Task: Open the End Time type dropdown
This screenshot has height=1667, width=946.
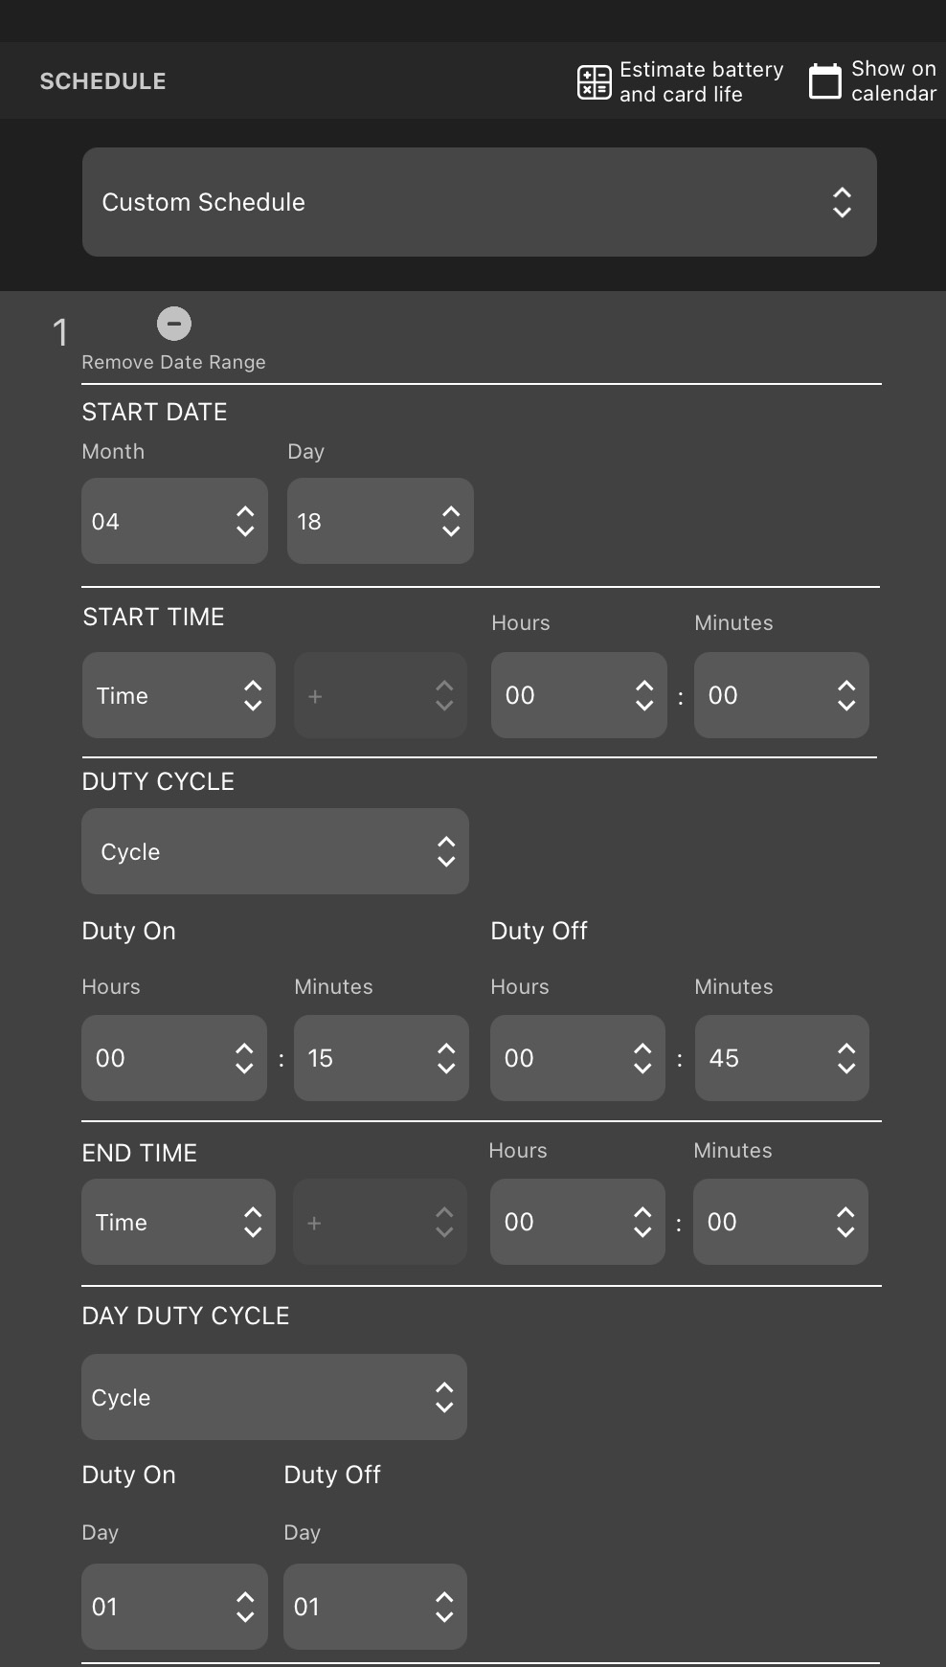Action: [x=178, y=1222]
